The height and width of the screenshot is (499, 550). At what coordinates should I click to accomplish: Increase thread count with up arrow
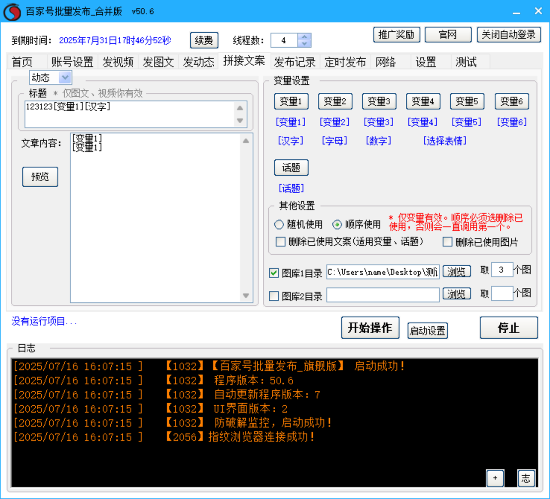click(304, 36)
